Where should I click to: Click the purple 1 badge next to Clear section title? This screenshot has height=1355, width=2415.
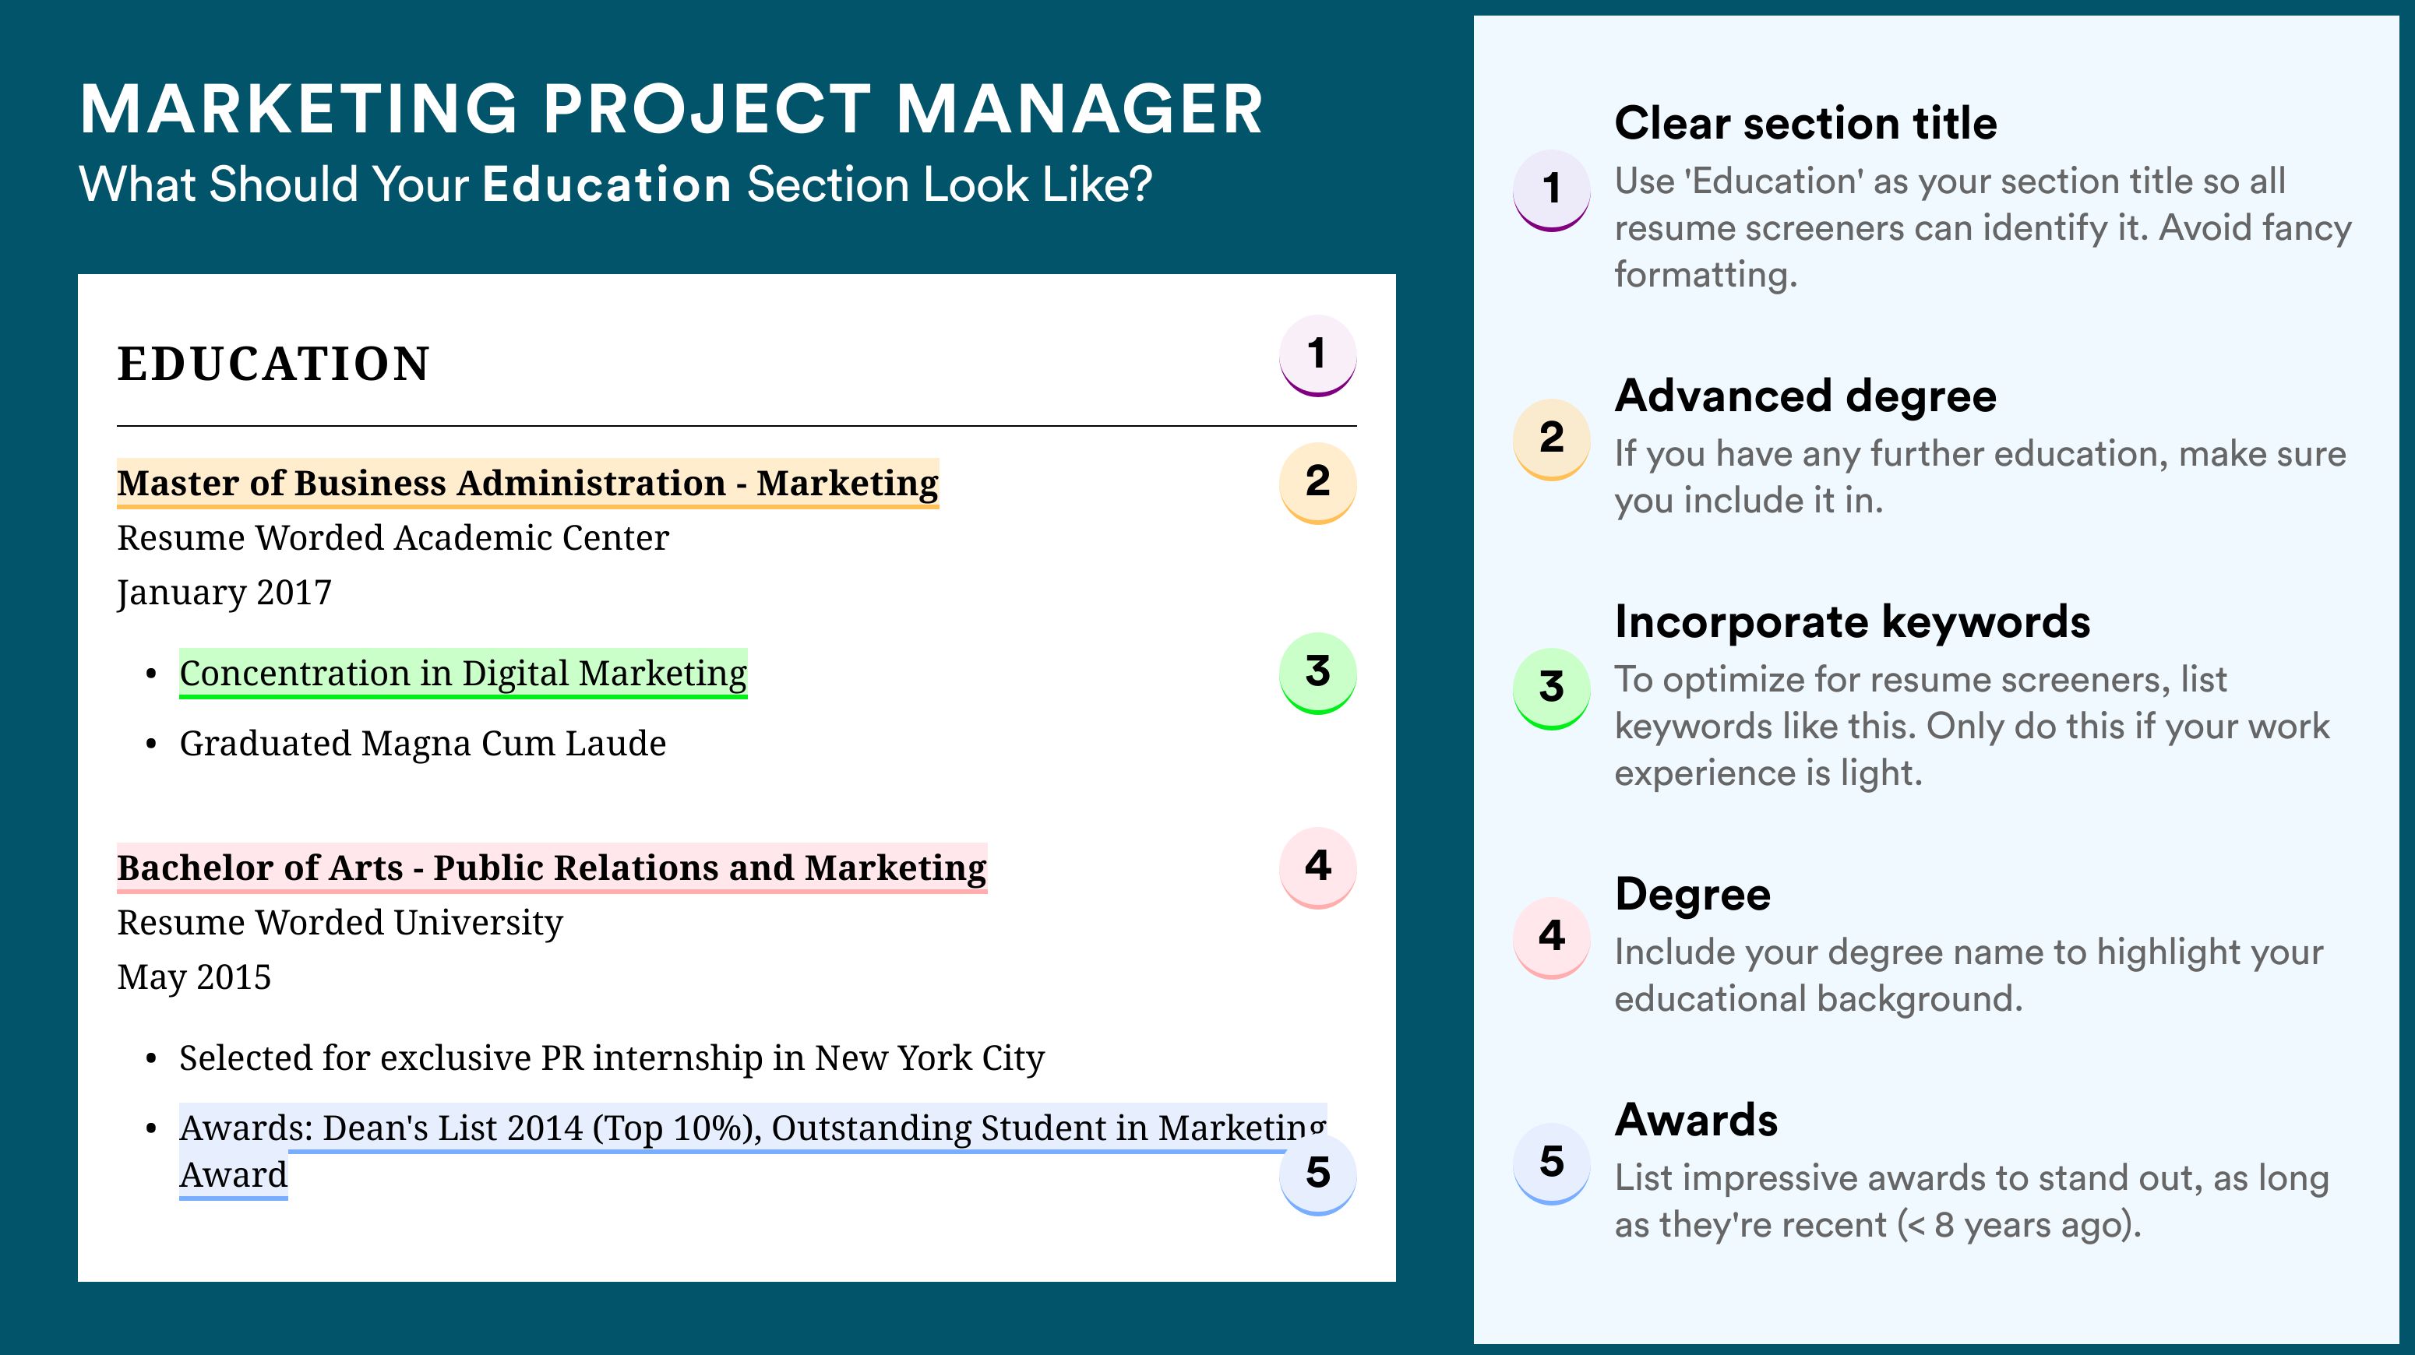[1552, 190]
